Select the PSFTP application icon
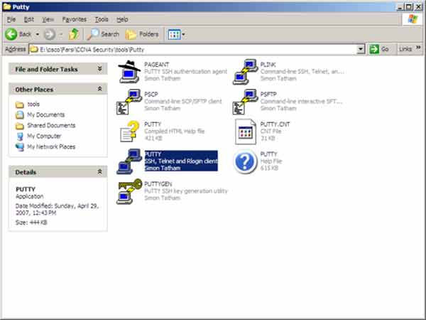 click(246, 102)
